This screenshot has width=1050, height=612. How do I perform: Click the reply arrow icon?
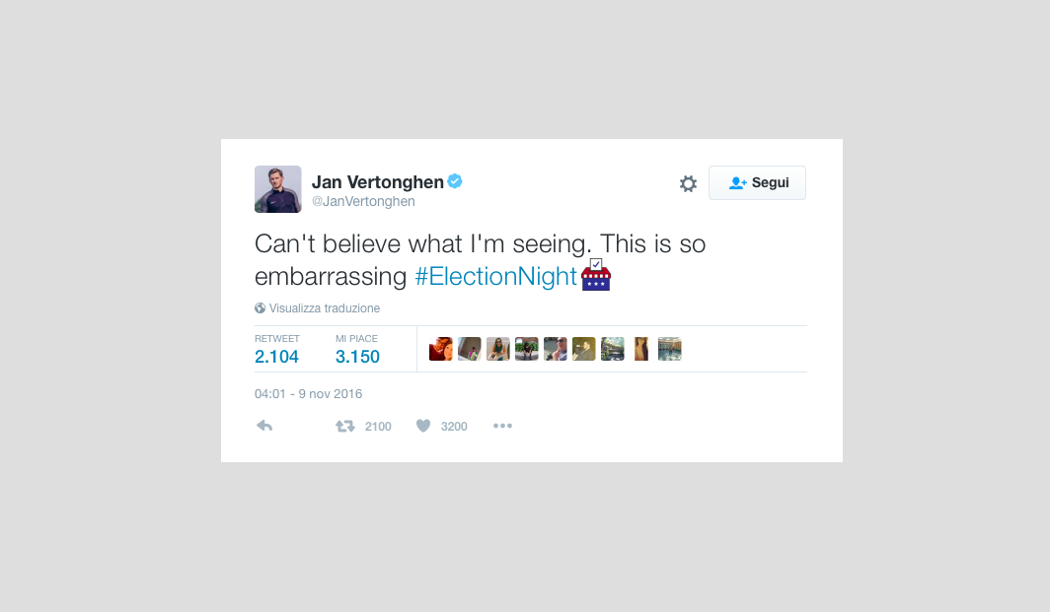point(264,426)
